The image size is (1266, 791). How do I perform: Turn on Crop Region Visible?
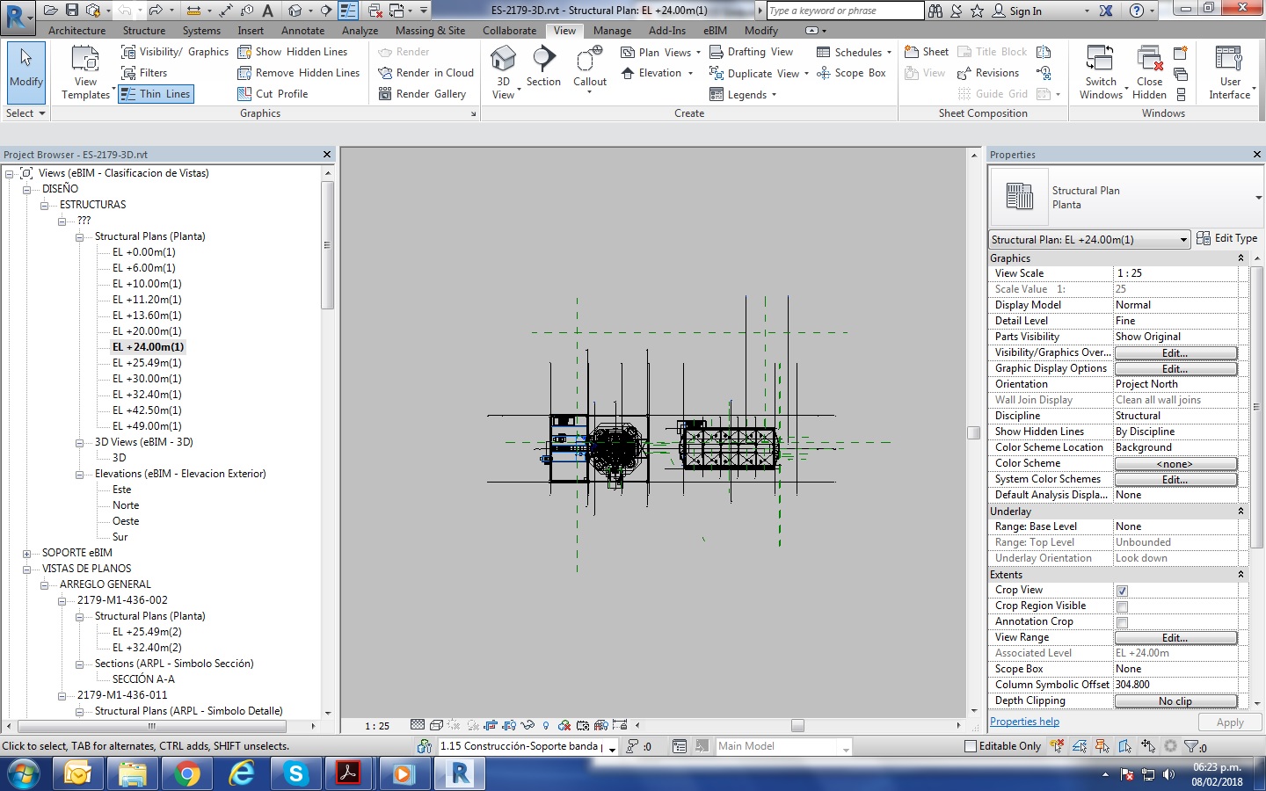coord(1123,606)
